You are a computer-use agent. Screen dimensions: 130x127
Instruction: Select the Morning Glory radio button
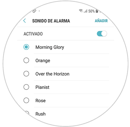(x=26, y=47)
